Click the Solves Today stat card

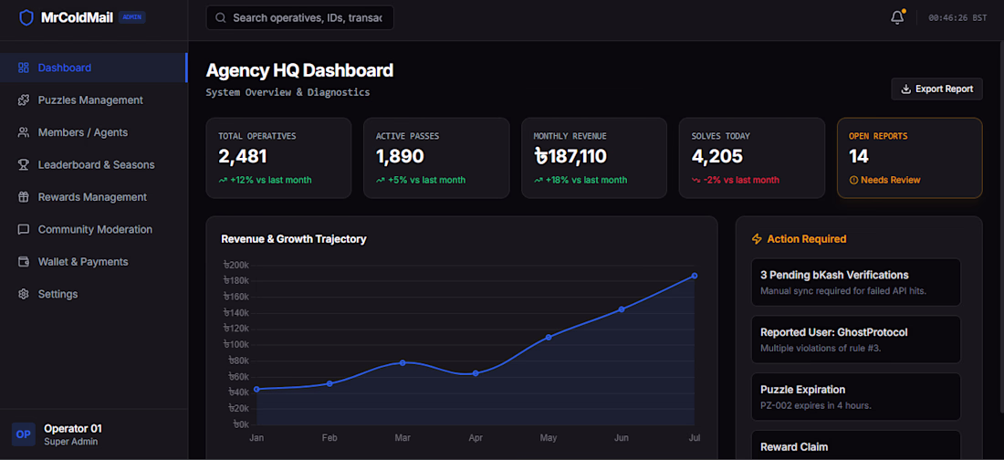pyautogui.click(x=752, y=158)
